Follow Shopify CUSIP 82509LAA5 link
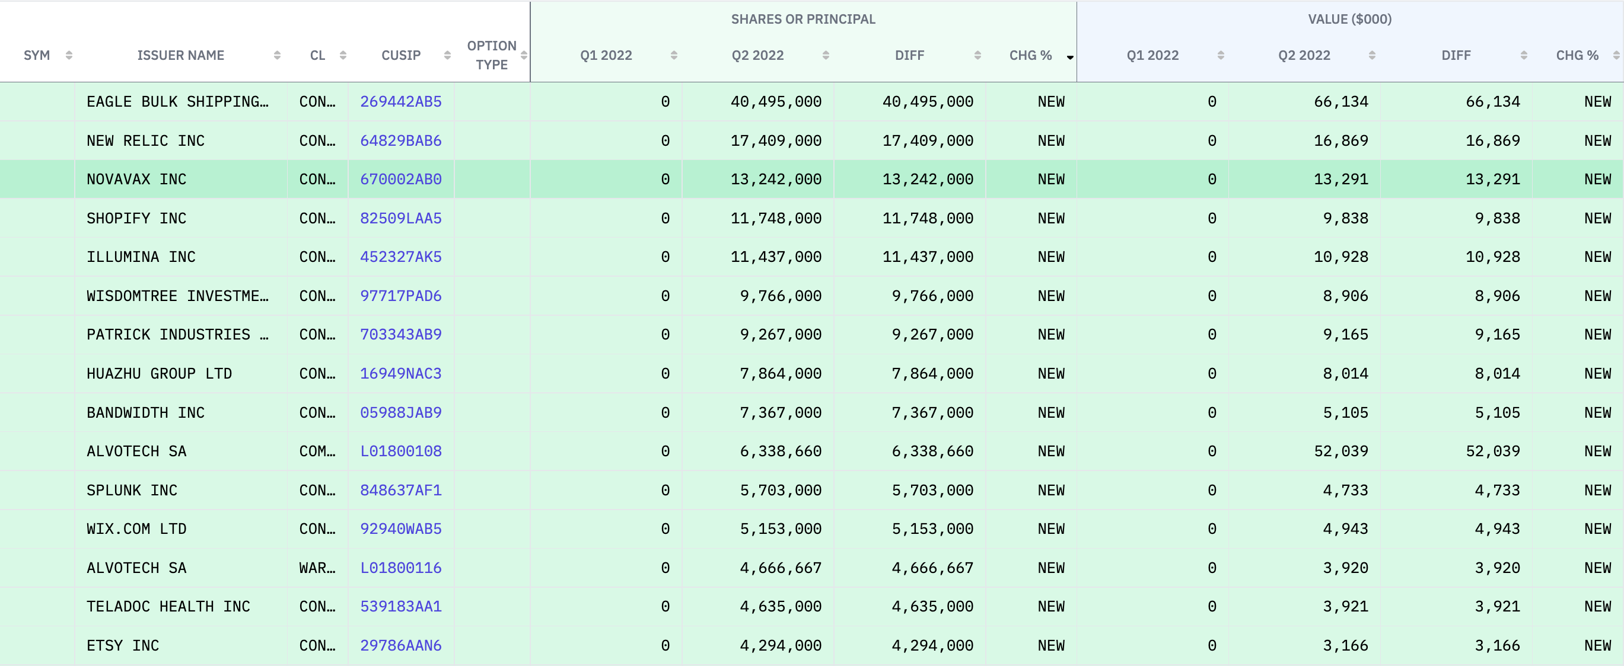Viewport: 1624px width, 666px height. click(x=400, y=218)
